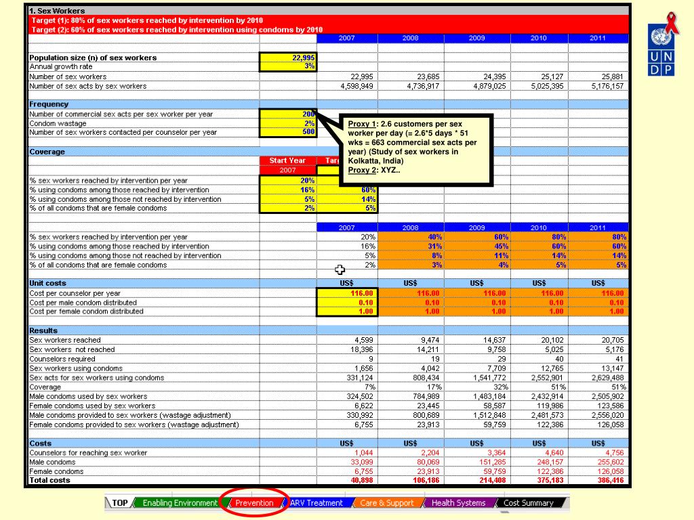
Task: Switch to the TOP sheet tab
Action: click(x=119, y=503)
